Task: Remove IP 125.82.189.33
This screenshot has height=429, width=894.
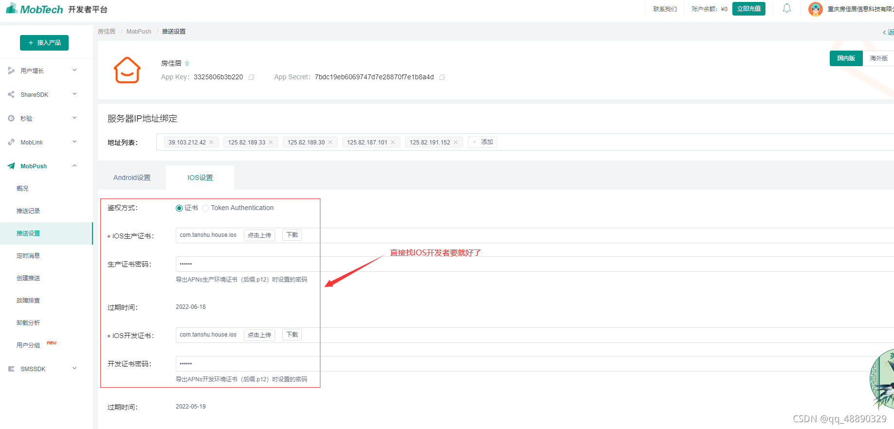Action: (271, 142)
